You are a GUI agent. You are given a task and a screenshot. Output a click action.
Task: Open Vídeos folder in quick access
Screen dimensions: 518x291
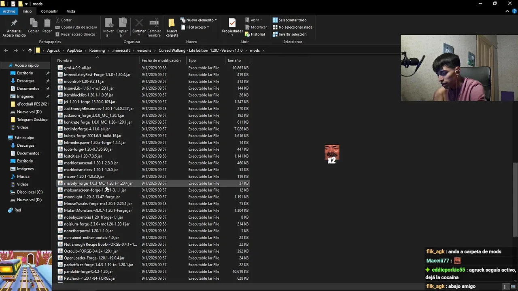(x=23, y=127)
